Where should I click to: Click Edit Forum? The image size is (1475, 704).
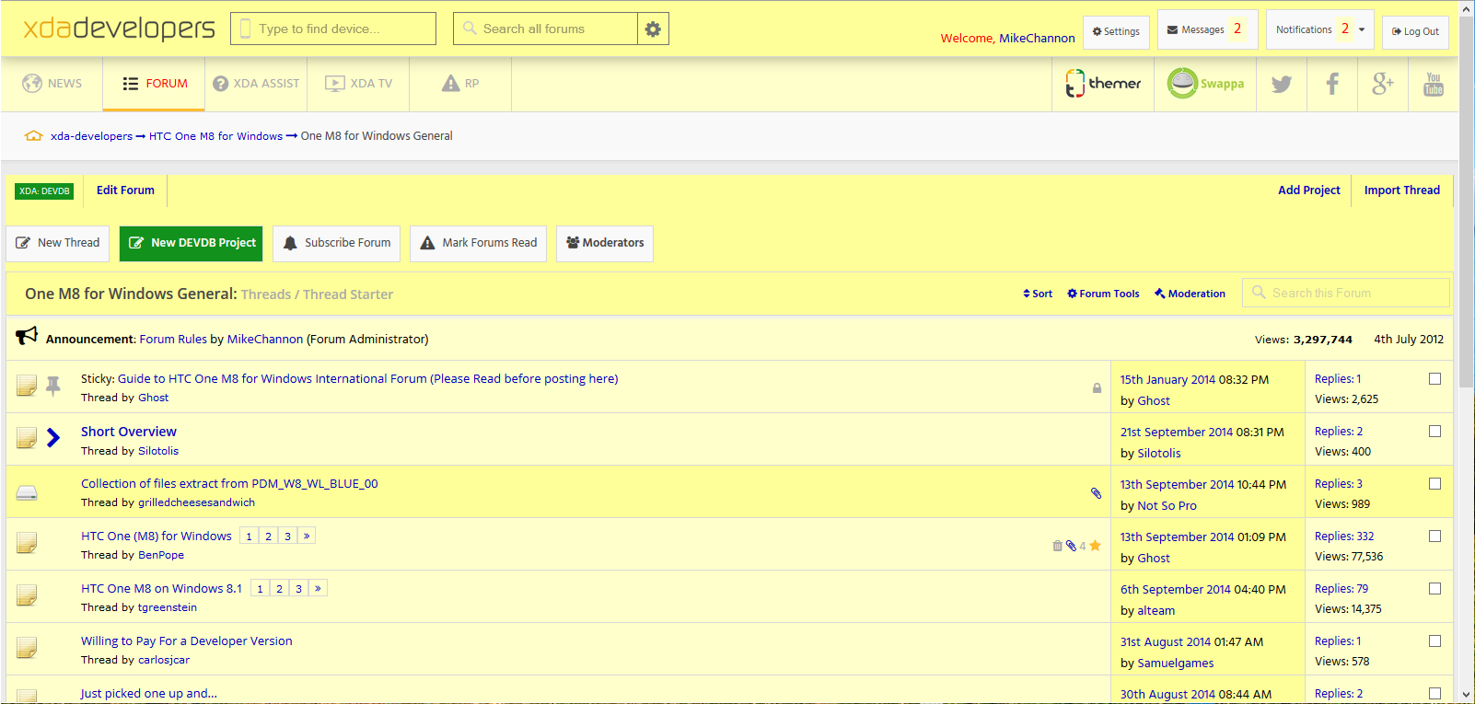pyautogui.click(x=125, y=190)
